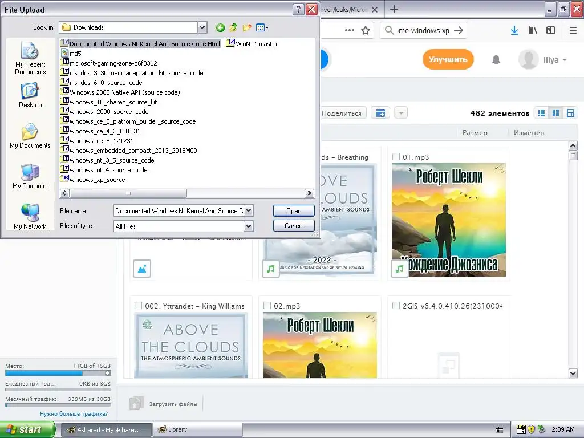Switch 4shared to grid thumbnails view
This screenshot has height=438, width=584.
(555, 113)
